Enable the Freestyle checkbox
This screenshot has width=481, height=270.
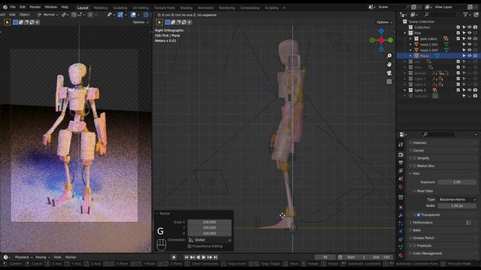(x=414, y=245)
